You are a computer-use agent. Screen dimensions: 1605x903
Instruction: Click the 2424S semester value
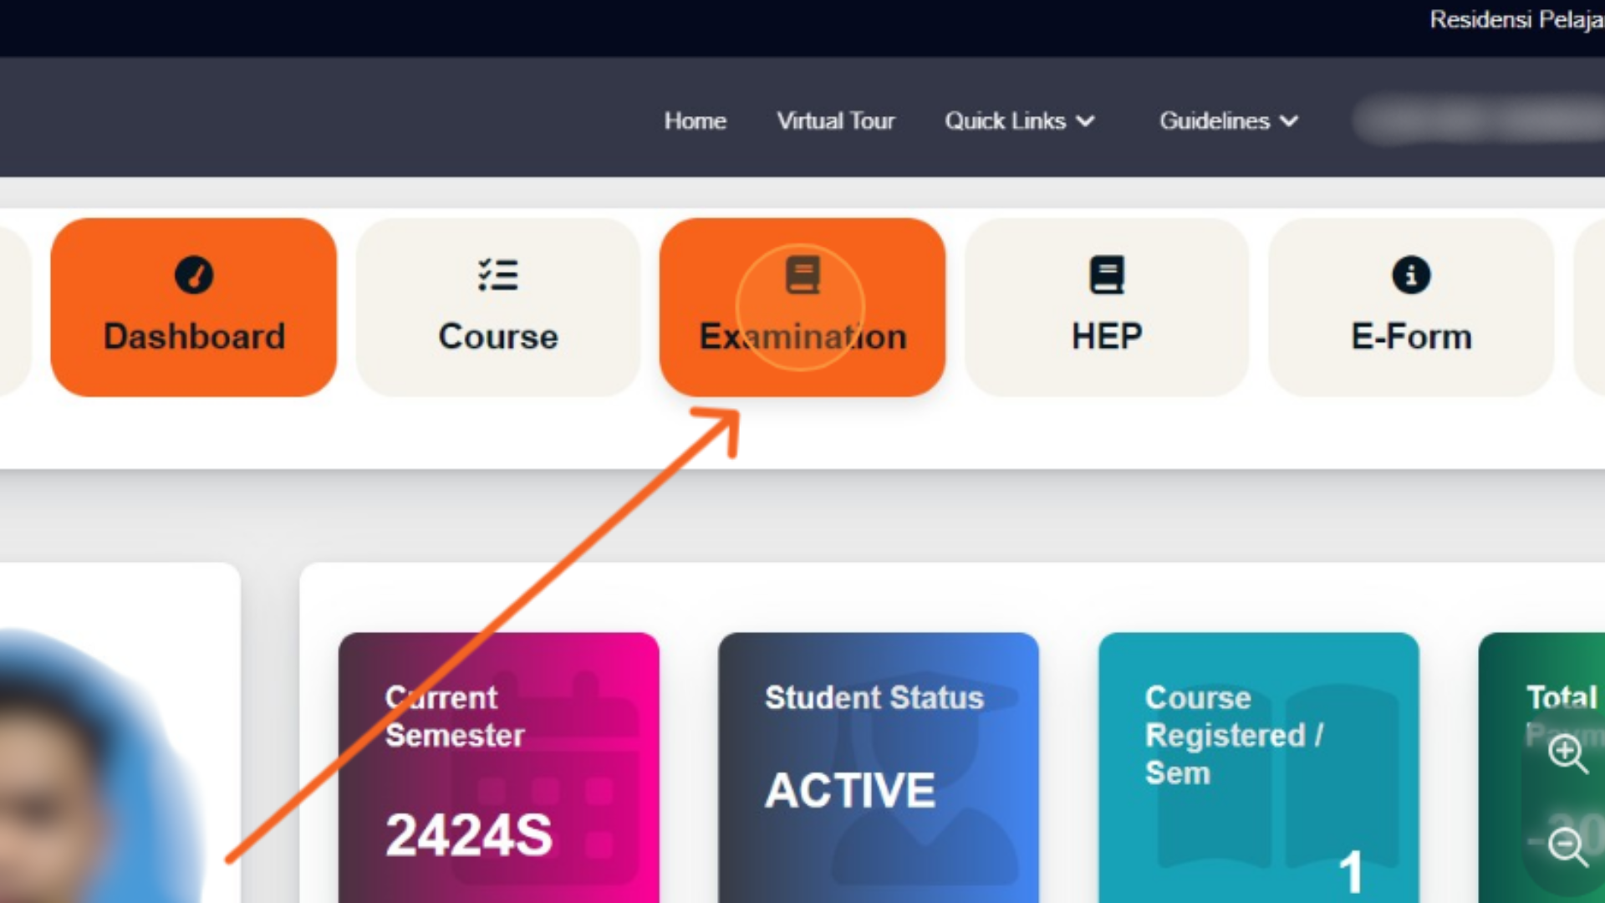(x=469, y=834)
